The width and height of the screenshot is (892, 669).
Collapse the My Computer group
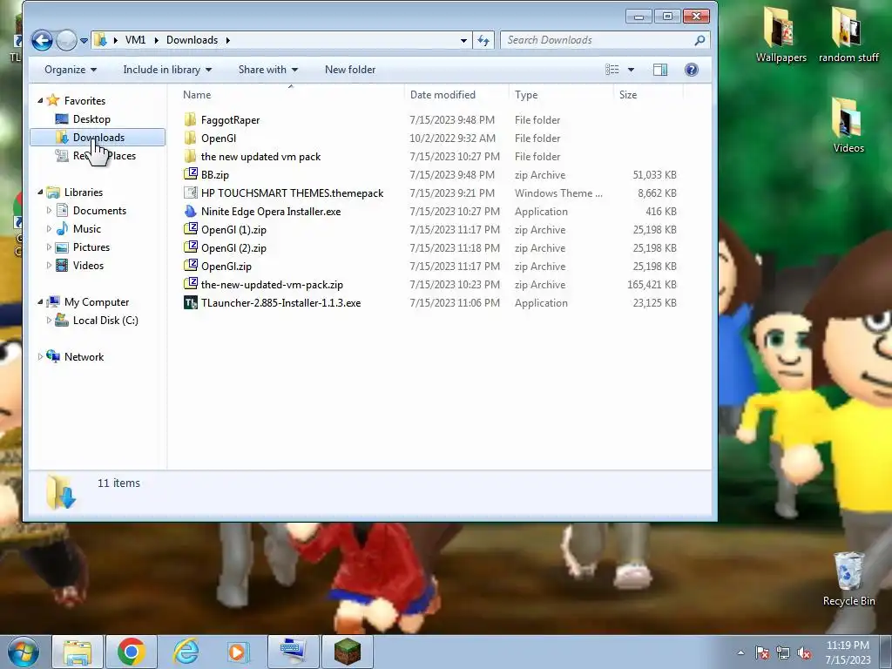tap(40, 302)
